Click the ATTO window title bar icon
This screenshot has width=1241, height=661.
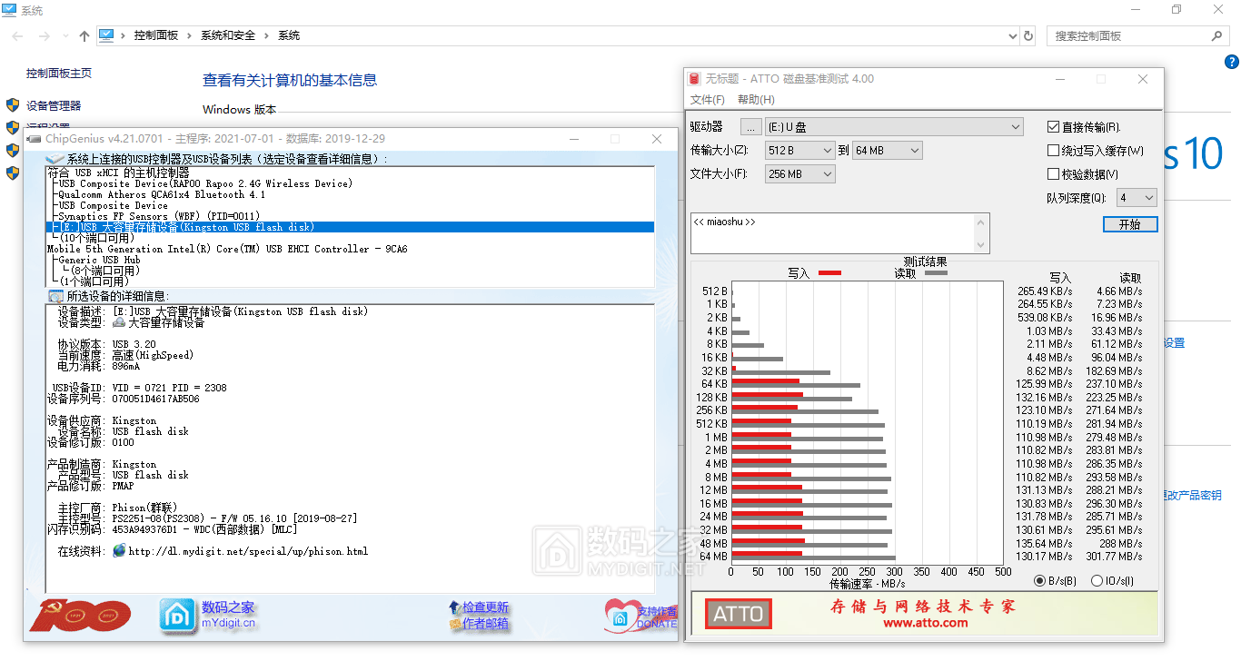click(x=695, y=79)
